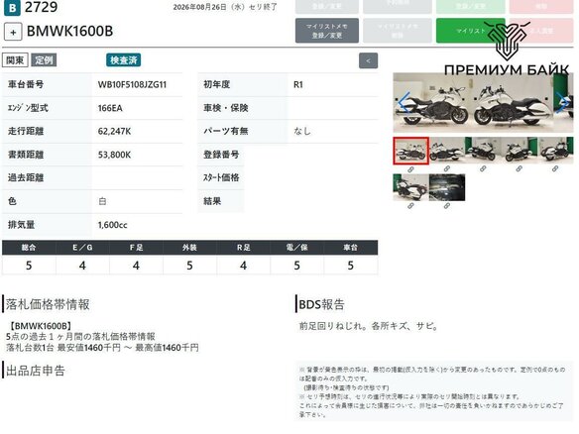The width and height of the screenshot is (579, 434).
Task: Click the 過去距離 label
Action: coord(26,178)
